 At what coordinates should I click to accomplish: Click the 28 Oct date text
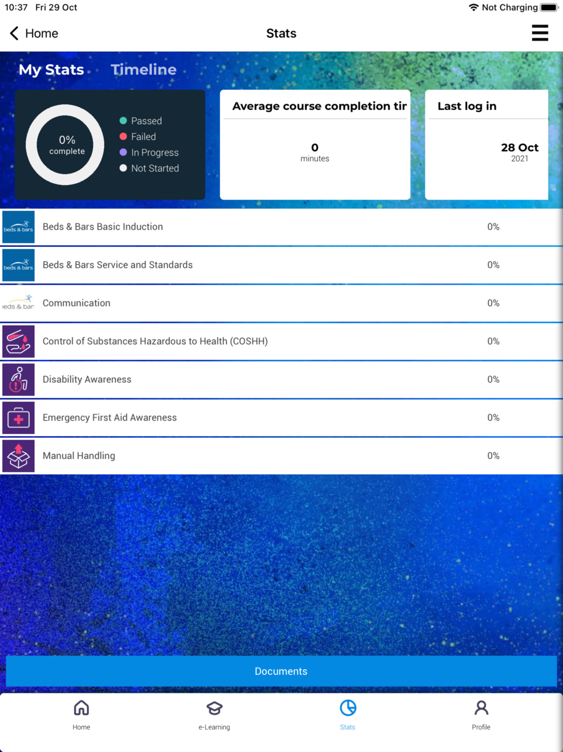click(x=520, y=148)
